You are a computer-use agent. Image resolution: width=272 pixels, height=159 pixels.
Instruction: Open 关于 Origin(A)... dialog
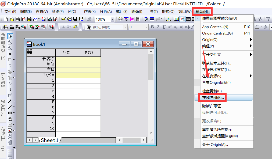coord(224,145)
